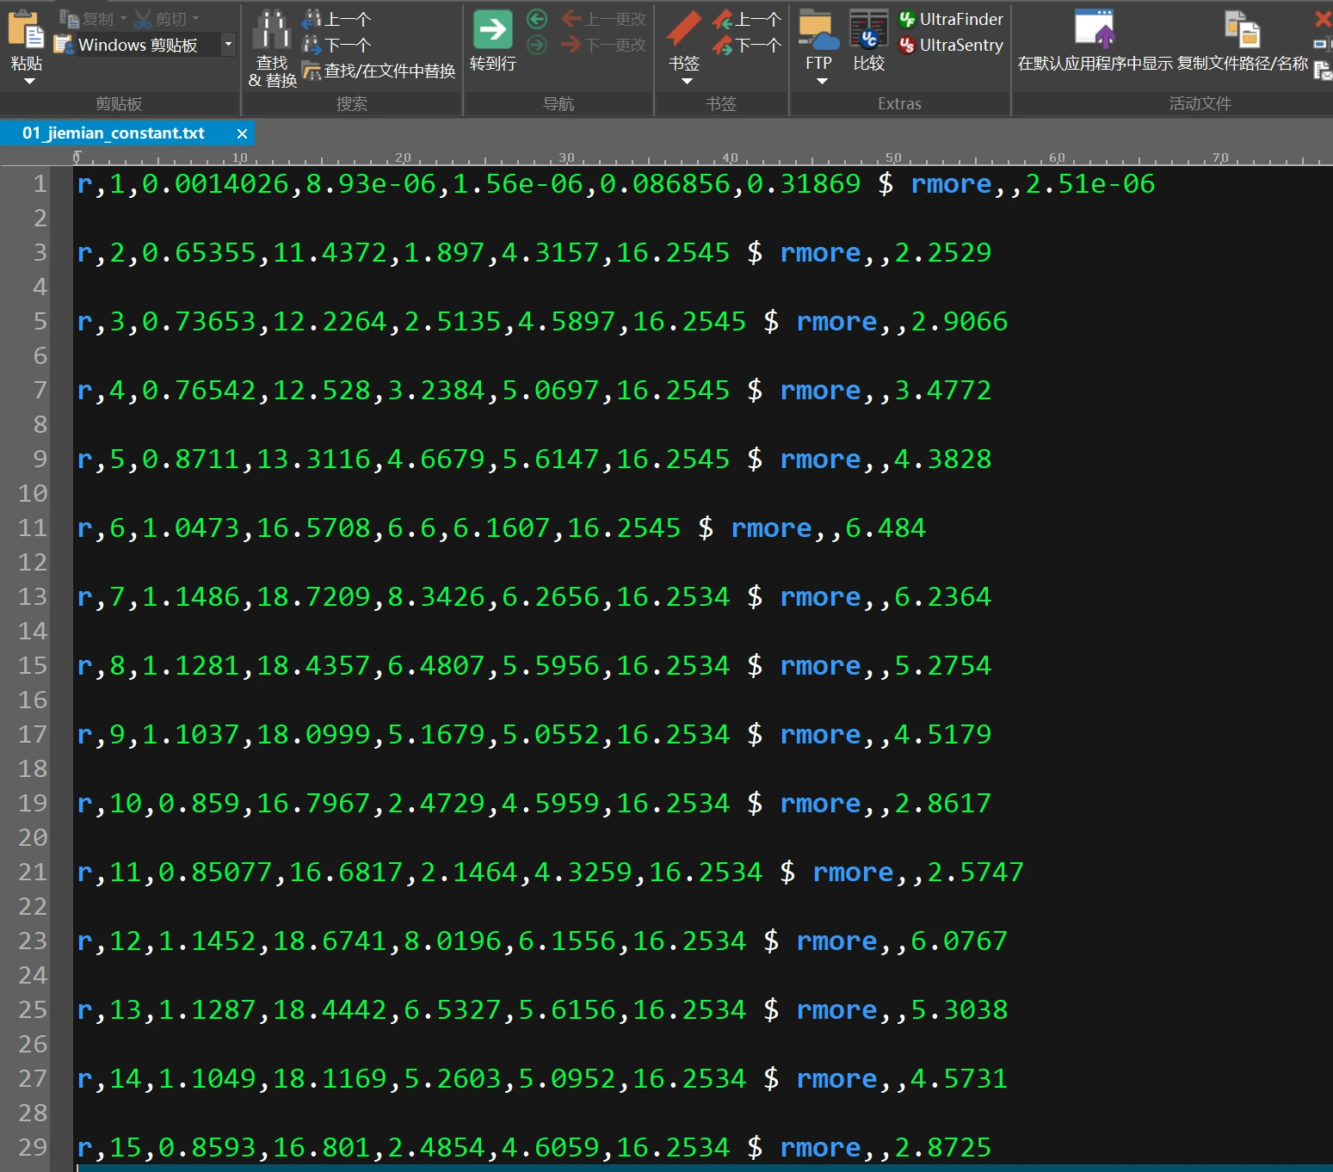Image resolution: width=1333 pixels, height=1172 pixels.
Task: Expand the 剪切 cut dropdown arrow
Action: coord(196,18)
